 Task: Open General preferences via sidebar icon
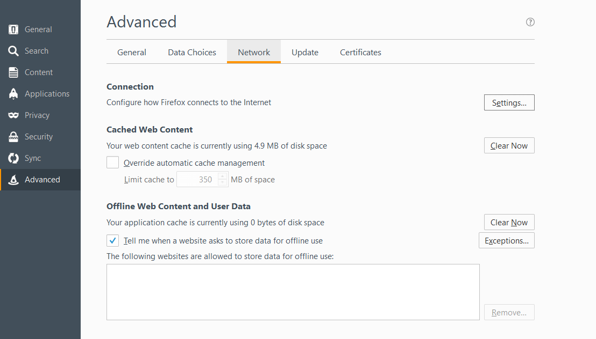coord(13,29)
